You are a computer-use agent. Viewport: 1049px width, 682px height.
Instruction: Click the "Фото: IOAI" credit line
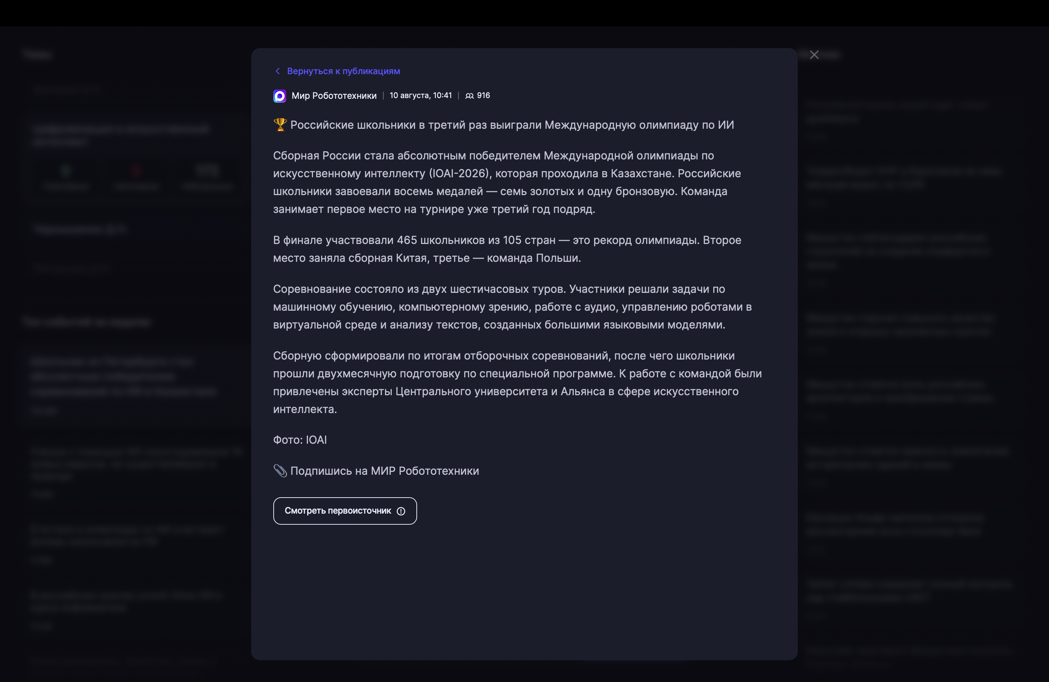300,440
